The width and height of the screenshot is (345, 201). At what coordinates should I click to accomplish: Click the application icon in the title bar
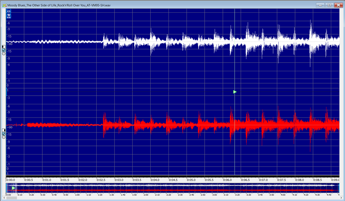[4, 5]
